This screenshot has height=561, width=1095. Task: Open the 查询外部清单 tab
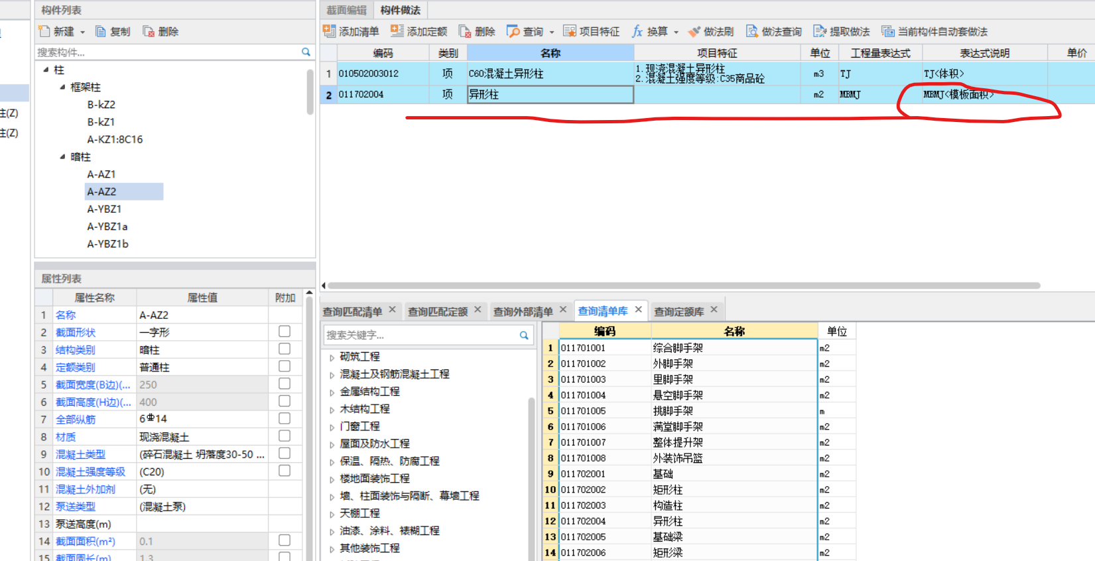(x=523, y=312)
